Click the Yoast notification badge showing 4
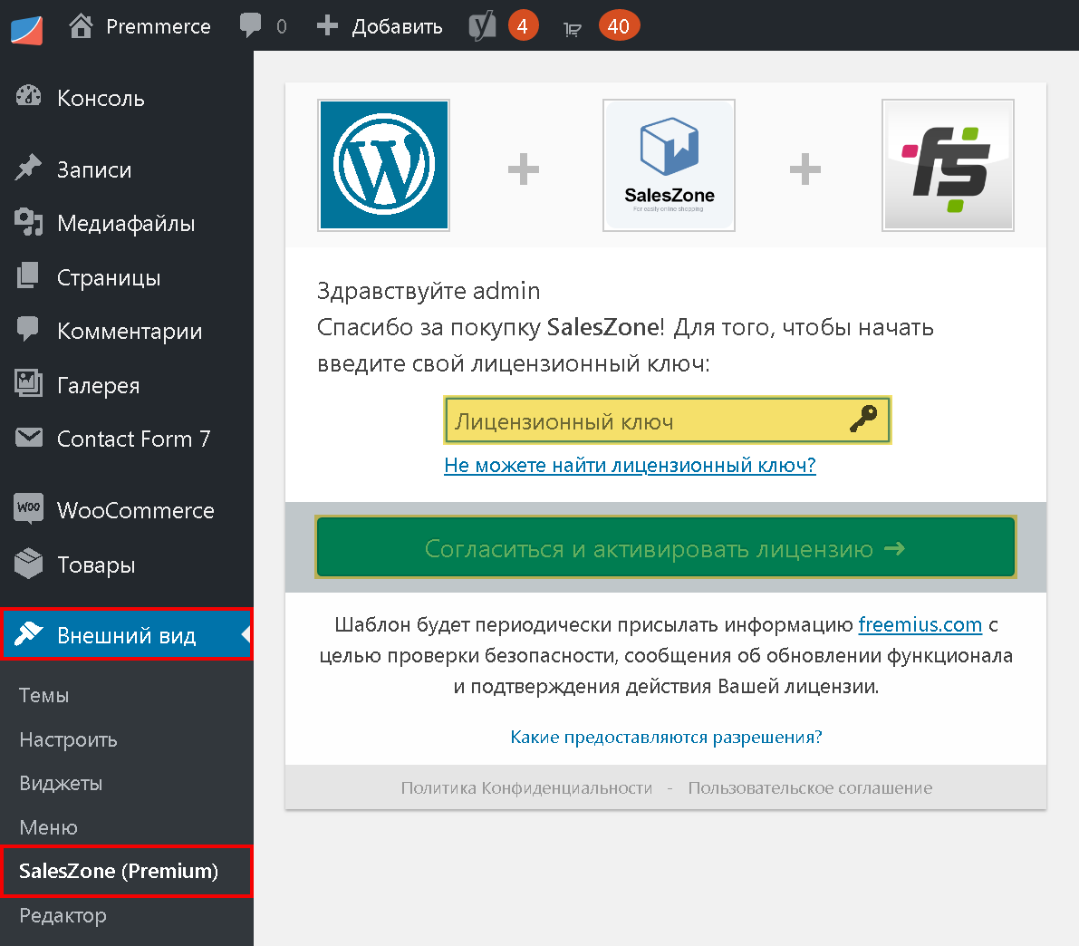The width and height of the screenshot is (1079, 946). pos(523,26)
